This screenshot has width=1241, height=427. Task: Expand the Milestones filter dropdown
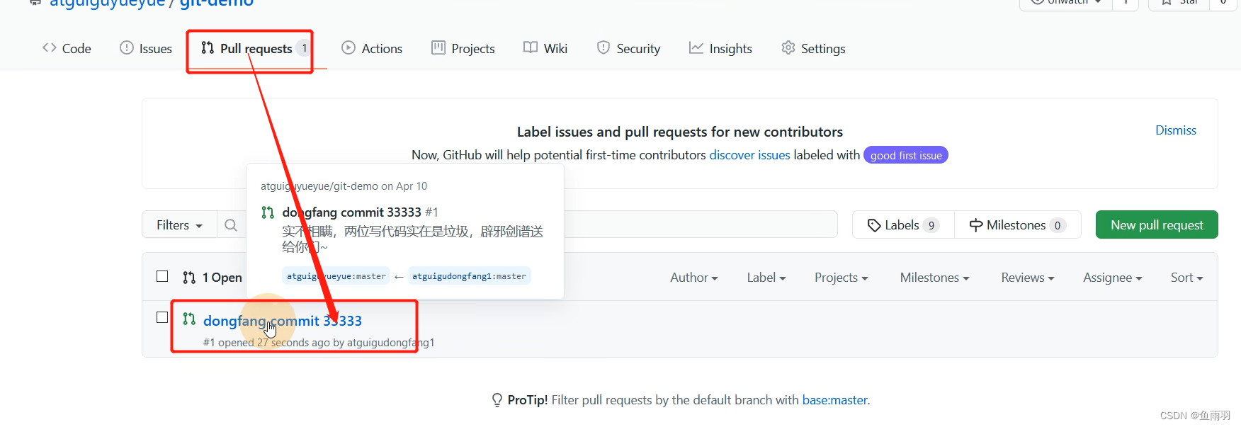935,278
